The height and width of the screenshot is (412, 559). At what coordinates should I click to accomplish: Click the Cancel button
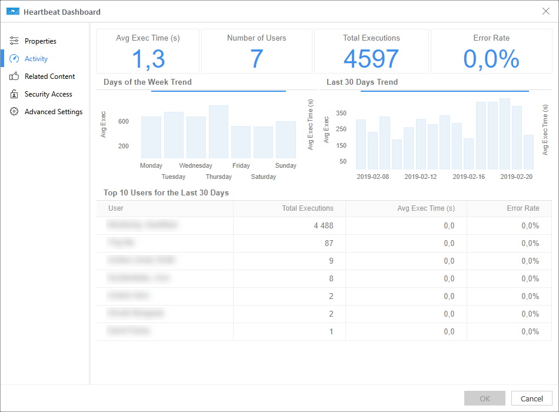pos(531,398)
